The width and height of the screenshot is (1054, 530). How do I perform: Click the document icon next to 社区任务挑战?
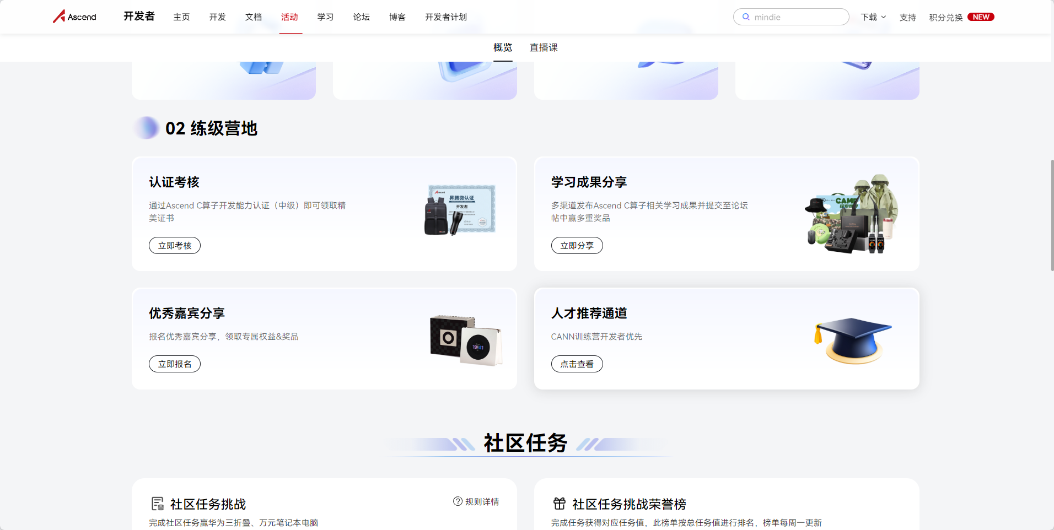click(x=157, y=503)
